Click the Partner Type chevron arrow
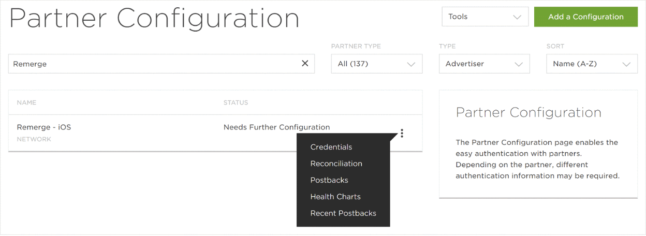646x236 pixels. [411, 65]
